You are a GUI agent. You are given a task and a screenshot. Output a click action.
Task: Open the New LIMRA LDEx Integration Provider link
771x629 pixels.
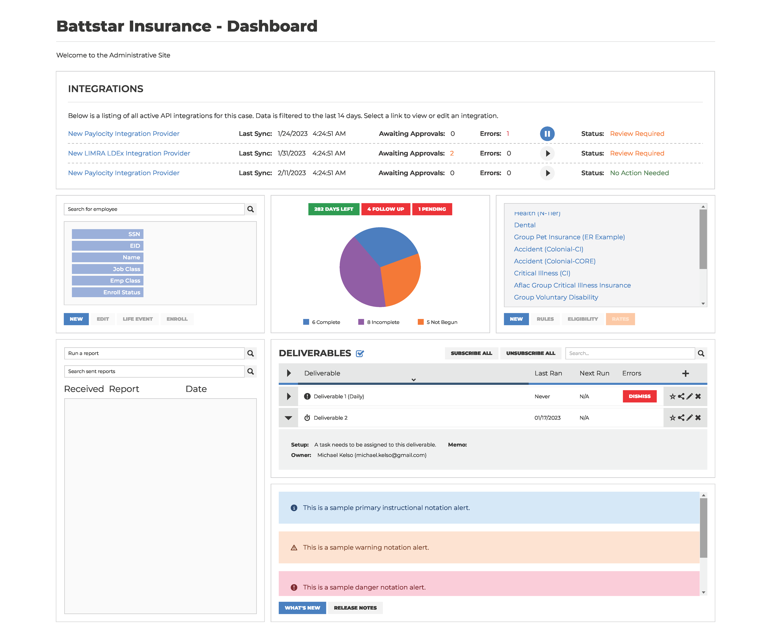[129, 153]
